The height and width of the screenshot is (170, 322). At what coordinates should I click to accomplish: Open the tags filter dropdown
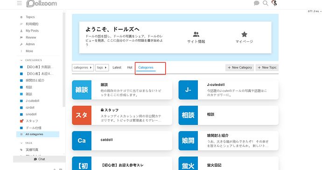tap(102, 68)
